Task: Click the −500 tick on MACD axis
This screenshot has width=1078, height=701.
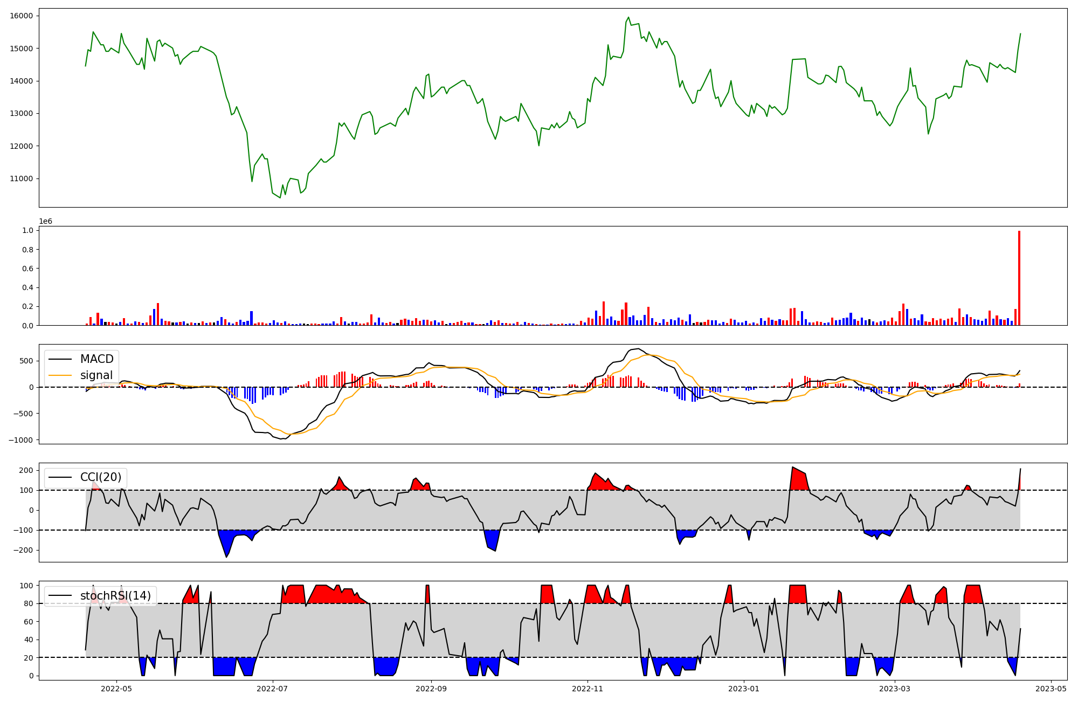Action: click(23, 414)
